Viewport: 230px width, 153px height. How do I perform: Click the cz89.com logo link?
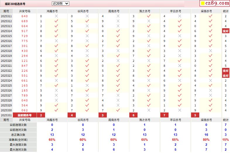tap(214, 3)
